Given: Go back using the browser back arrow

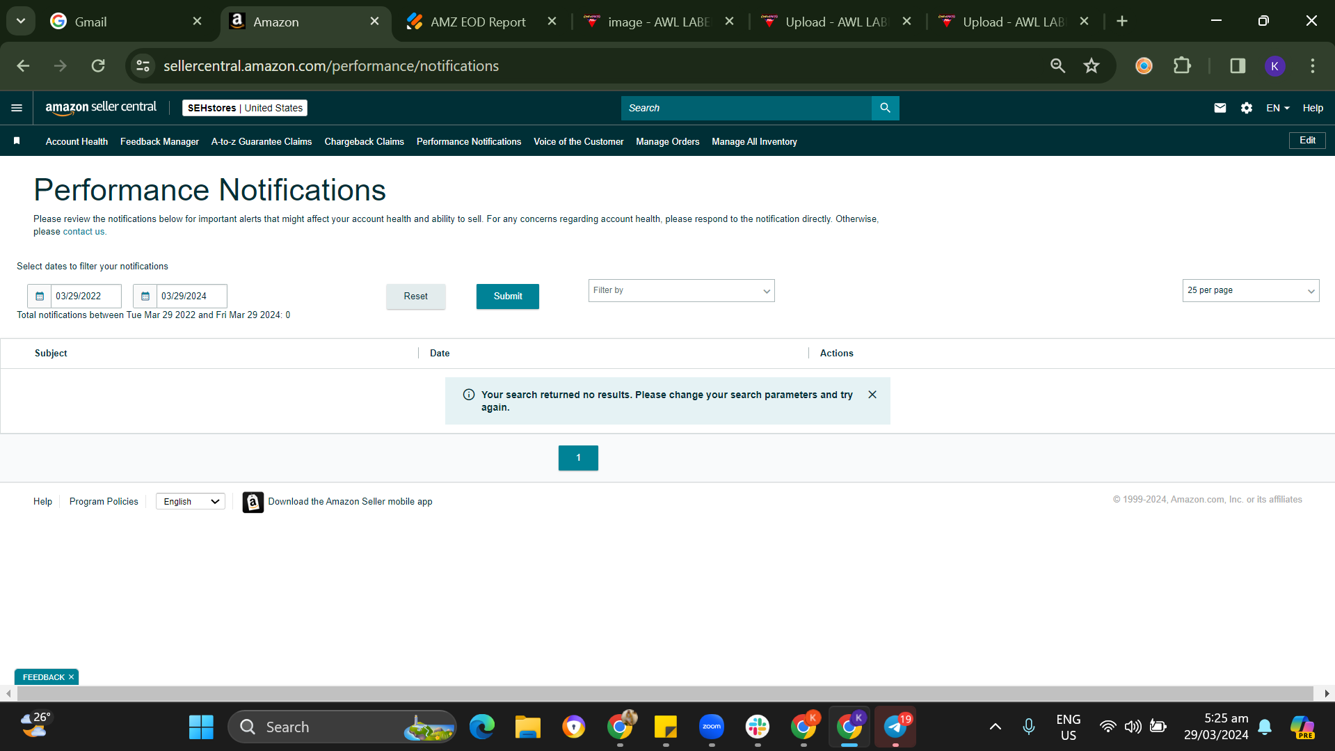Looking at the screenshot, I should tap(23, 66).
